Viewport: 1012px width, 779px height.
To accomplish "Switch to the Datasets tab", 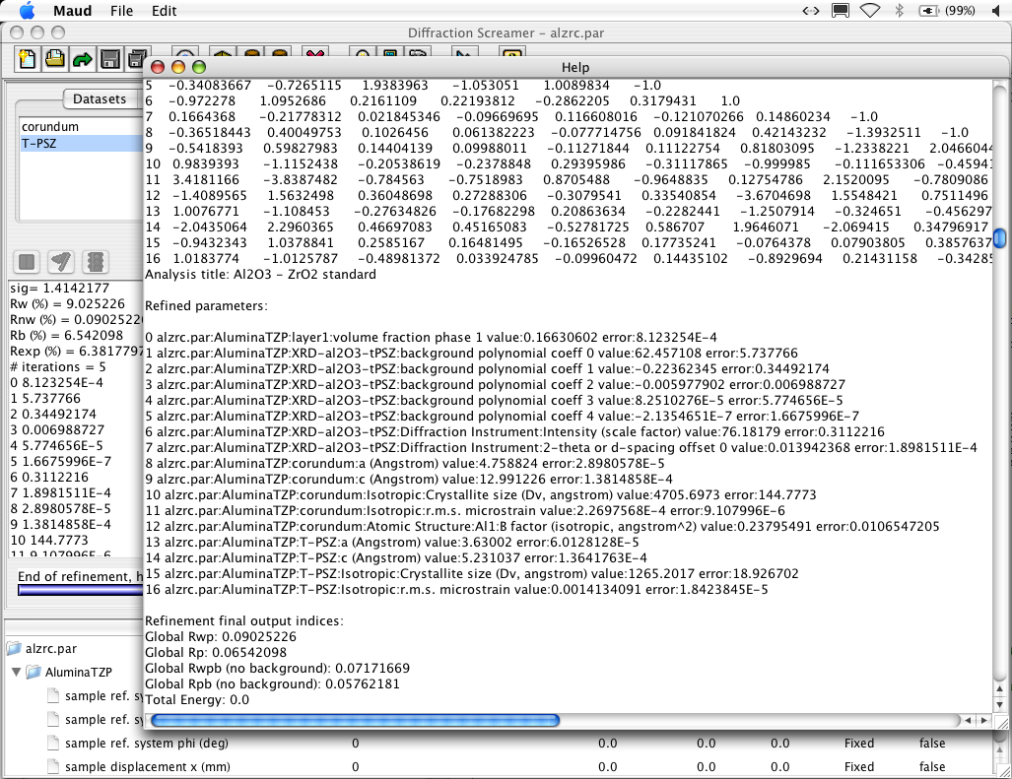I will (x=100, y=99).
